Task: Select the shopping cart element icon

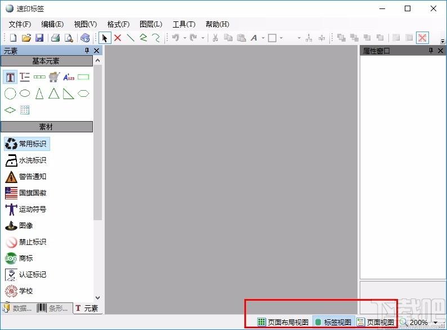Action: (54, 77)
